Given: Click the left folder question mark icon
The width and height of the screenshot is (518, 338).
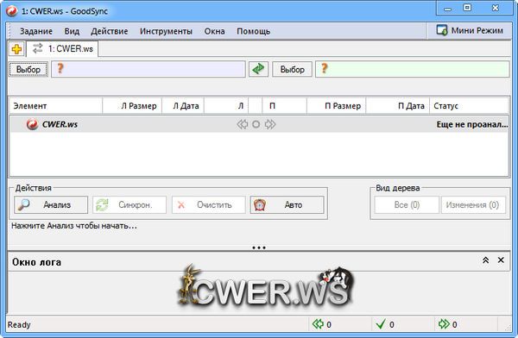Looking at the screenshot, I should [x=60, y=68].
